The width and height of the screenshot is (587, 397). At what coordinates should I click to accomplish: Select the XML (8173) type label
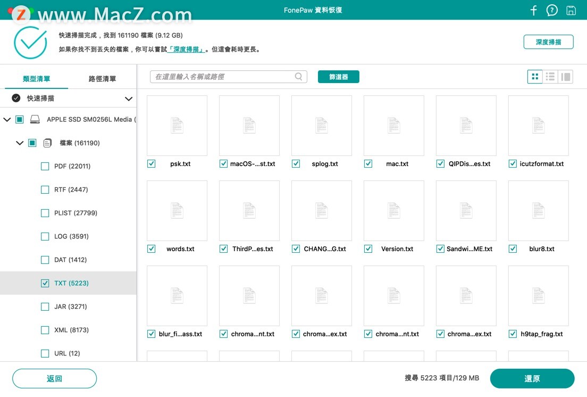(x=71, y=330)
